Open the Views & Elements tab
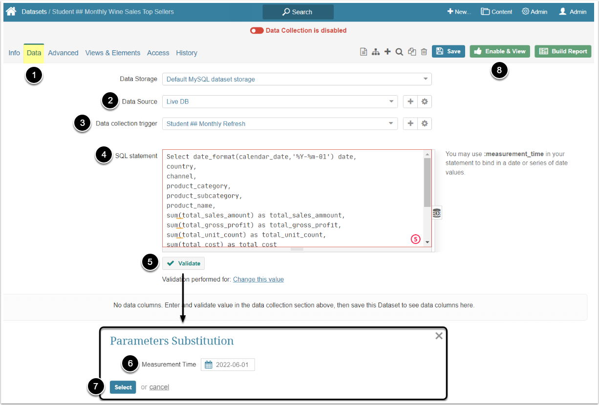The width and height of the screenshot is (599, 405). tap(113, 53)
